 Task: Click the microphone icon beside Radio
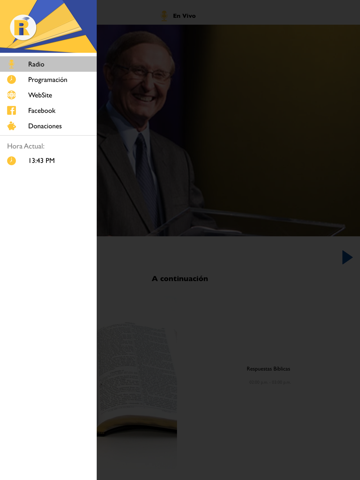tap(12, 64)
